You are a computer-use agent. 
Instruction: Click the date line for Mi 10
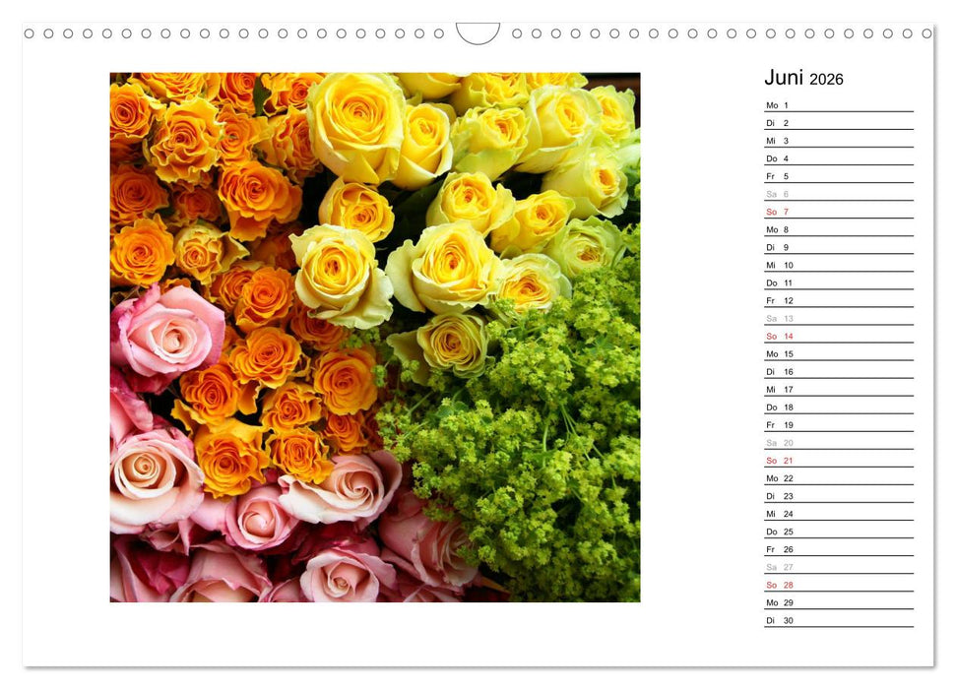pos(837,264)
